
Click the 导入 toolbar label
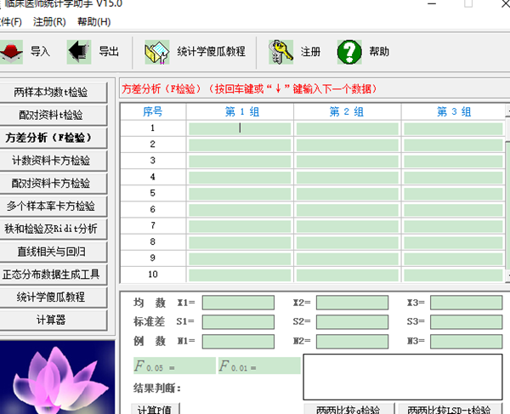40,51
